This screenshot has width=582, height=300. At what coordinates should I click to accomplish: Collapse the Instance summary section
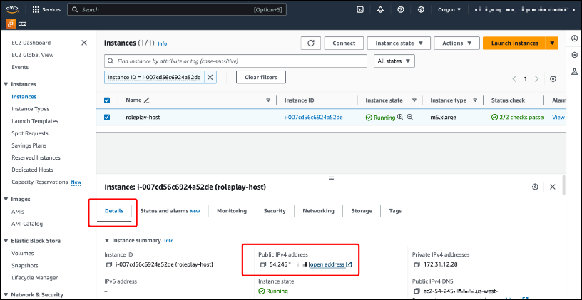pyautogui.click(x=107, y=240)
